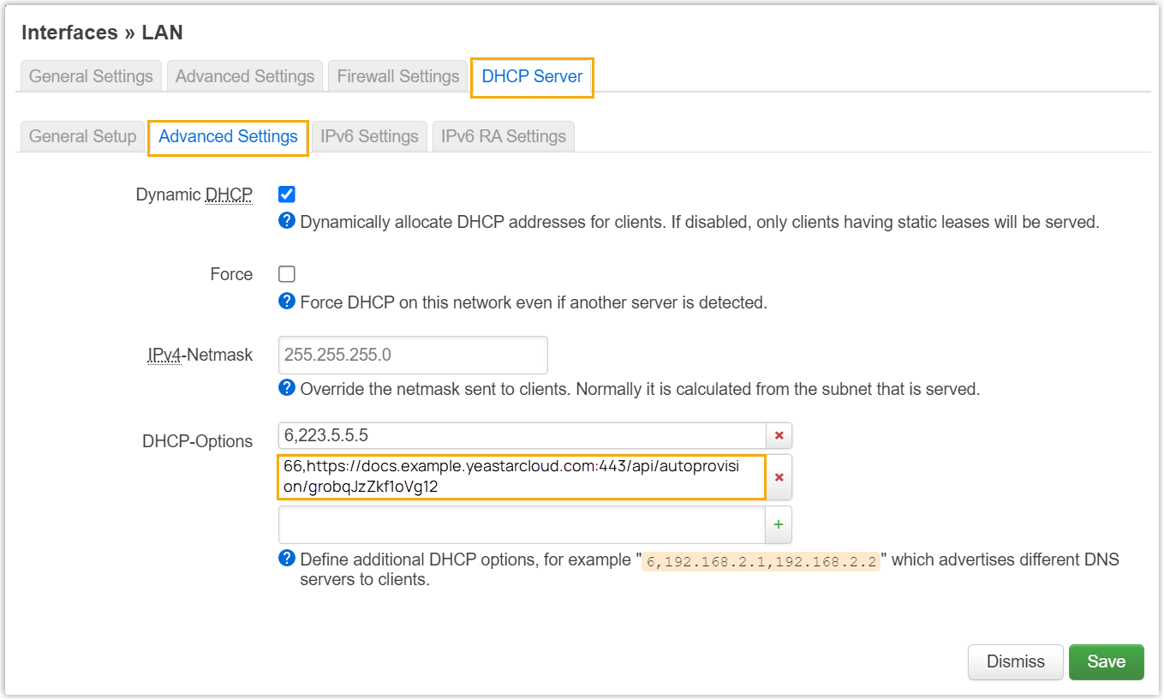This screenshot has width=1164, height=700.
Task: Enable the Force checkbox
Action: point(287,274)
